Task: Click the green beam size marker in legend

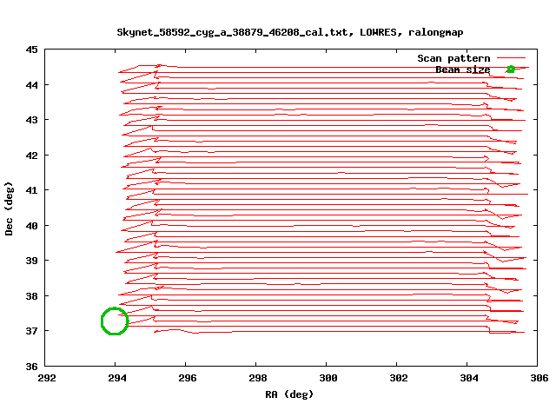Action: pyautogui.click(x=511, y=69)
